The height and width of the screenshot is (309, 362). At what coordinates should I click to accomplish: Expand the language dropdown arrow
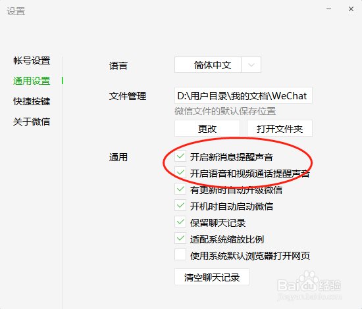pos(251,65)
